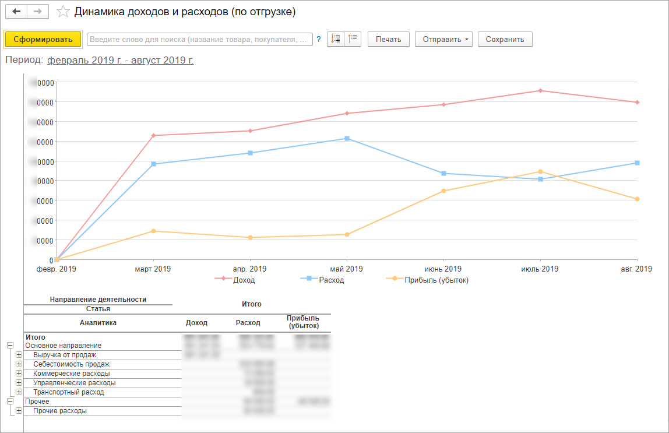Image resolution: width=669 pixels, height=433 pixels.
Task: Expand the Выручка от продаж row
Action: [x=19, y=355]
